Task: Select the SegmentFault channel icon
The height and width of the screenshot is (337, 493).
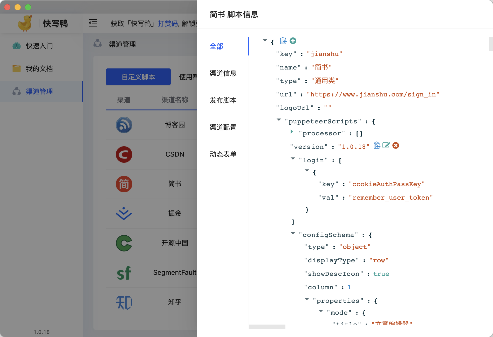Action: (x=124, y=273)
